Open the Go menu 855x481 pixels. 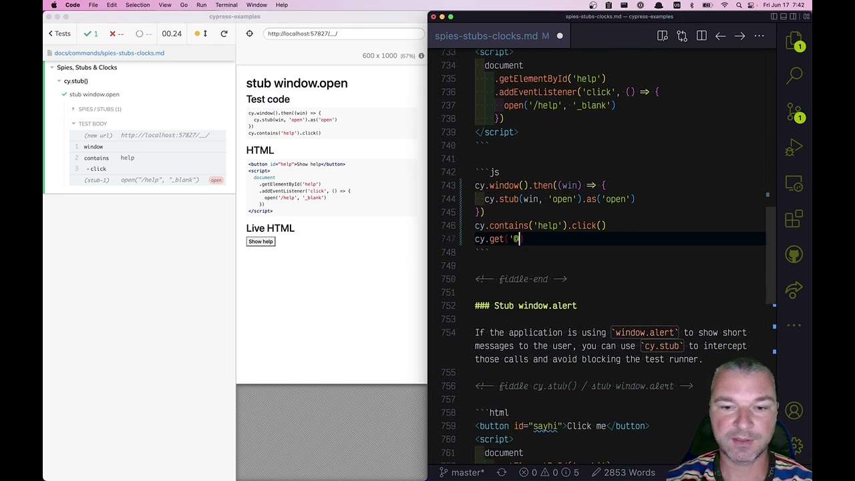[x=184, y=5]
